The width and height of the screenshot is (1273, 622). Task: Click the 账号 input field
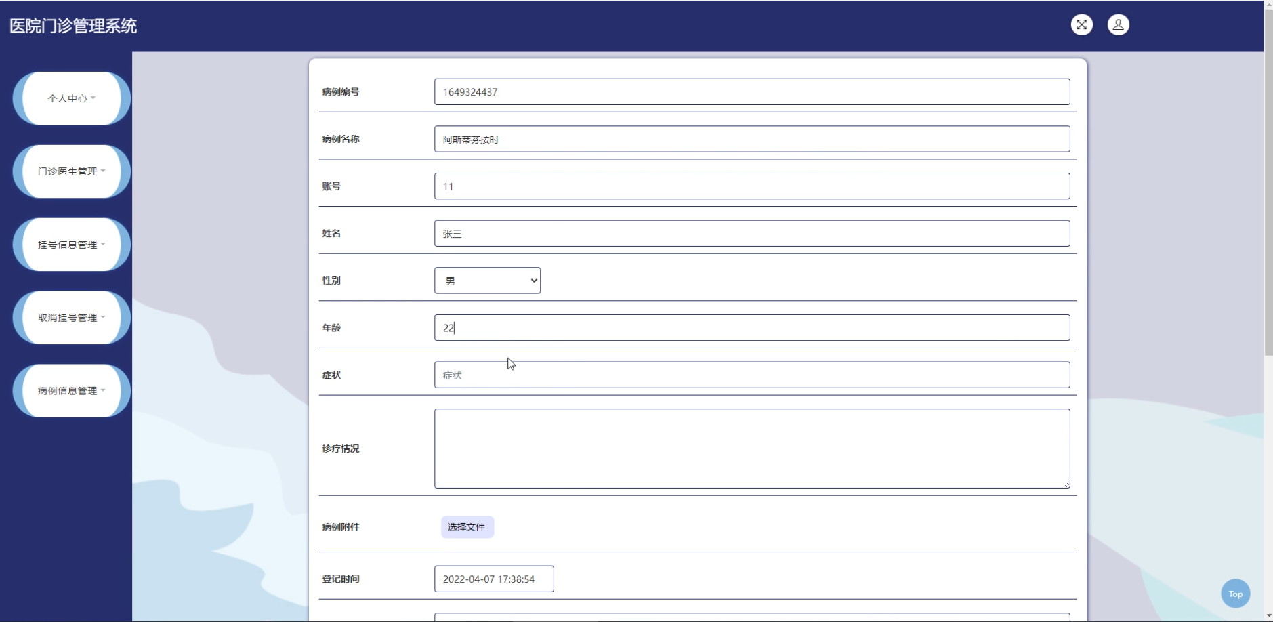(752, 186)
